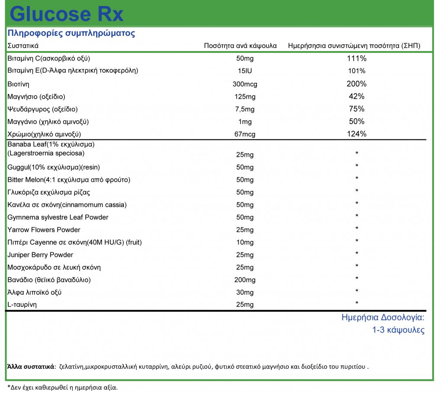The image size is (443, 393).
Task: Click the 111% value for Vitamin C
Action: (356, 58)
